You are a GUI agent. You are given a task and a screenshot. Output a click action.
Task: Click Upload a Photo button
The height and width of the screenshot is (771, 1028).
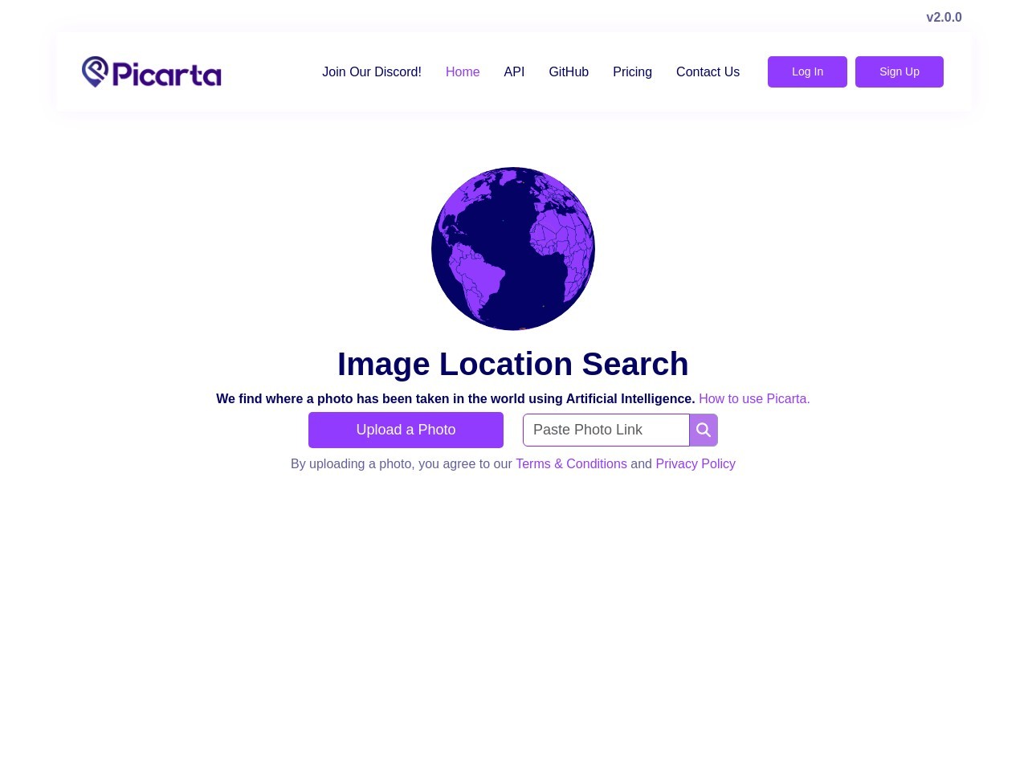tap(406, 430)
